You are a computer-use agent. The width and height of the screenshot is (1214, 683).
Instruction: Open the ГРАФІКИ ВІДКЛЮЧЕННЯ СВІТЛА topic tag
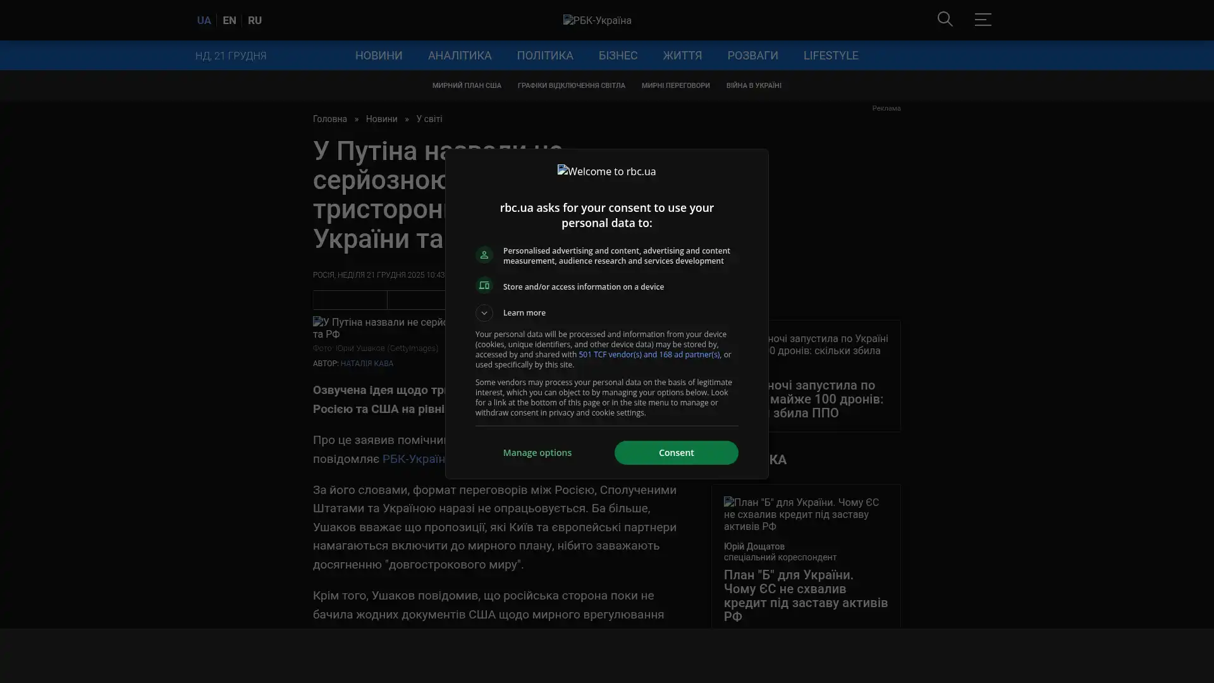570,85
